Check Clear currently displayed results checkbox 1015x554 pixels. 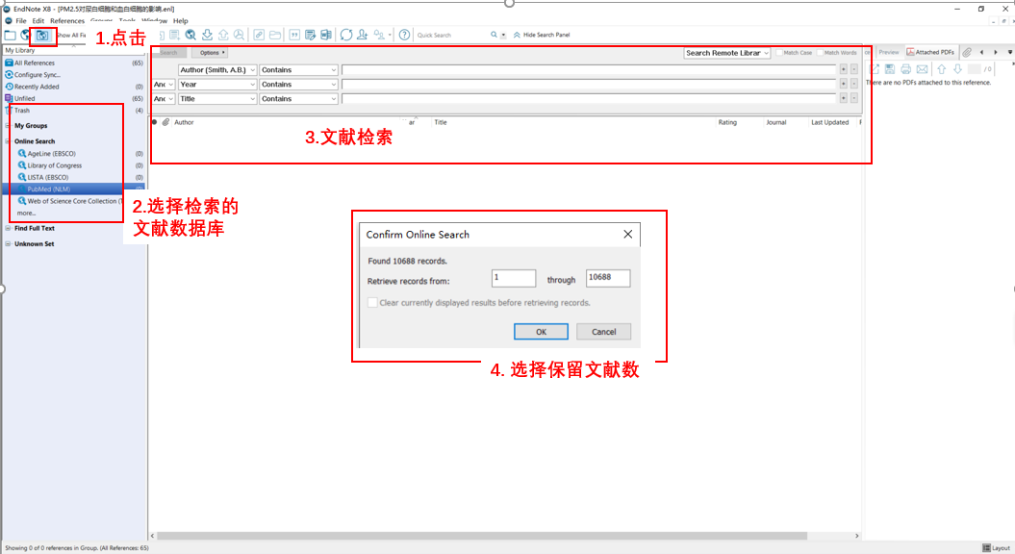pyautogui.click(x=373, y=302)
